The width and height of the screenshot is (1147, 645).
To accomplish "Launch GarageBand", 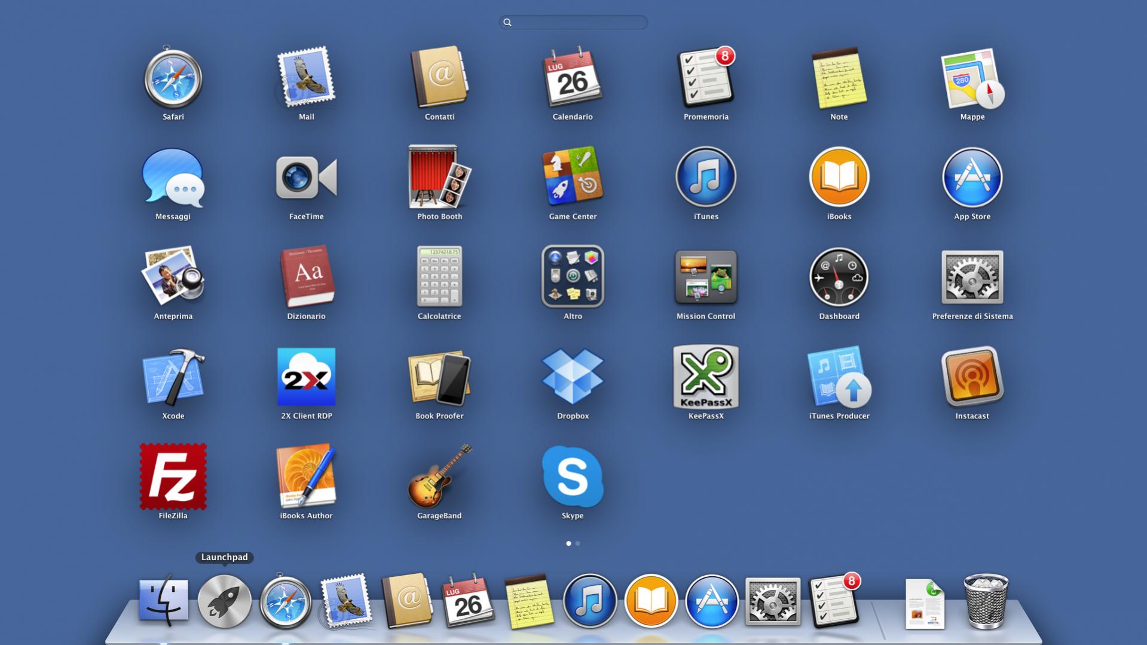I will coord(439,477).
